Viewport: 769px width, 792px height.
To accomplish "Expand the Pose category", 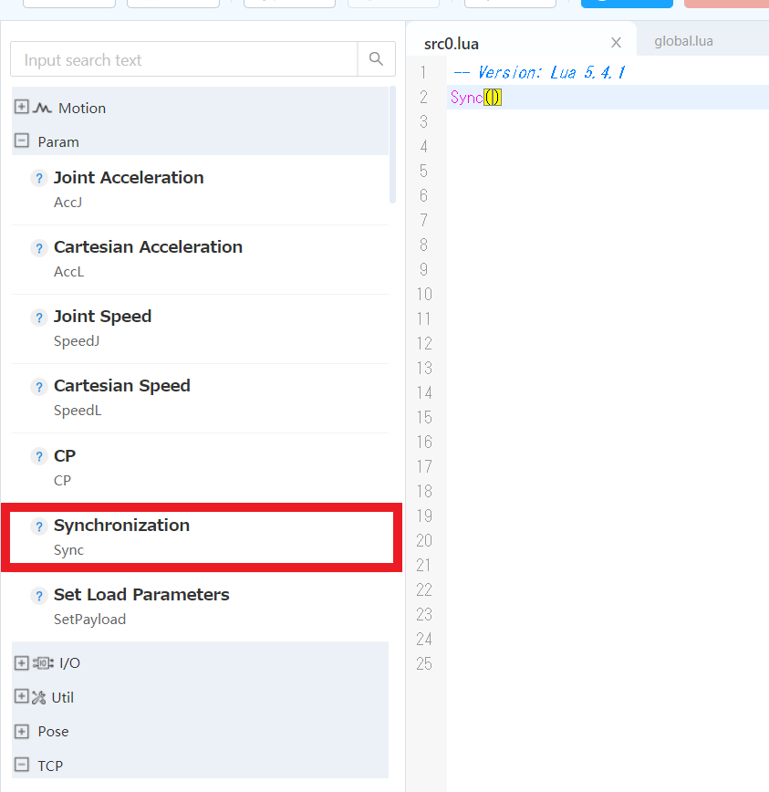I will (x=21, y=731).
